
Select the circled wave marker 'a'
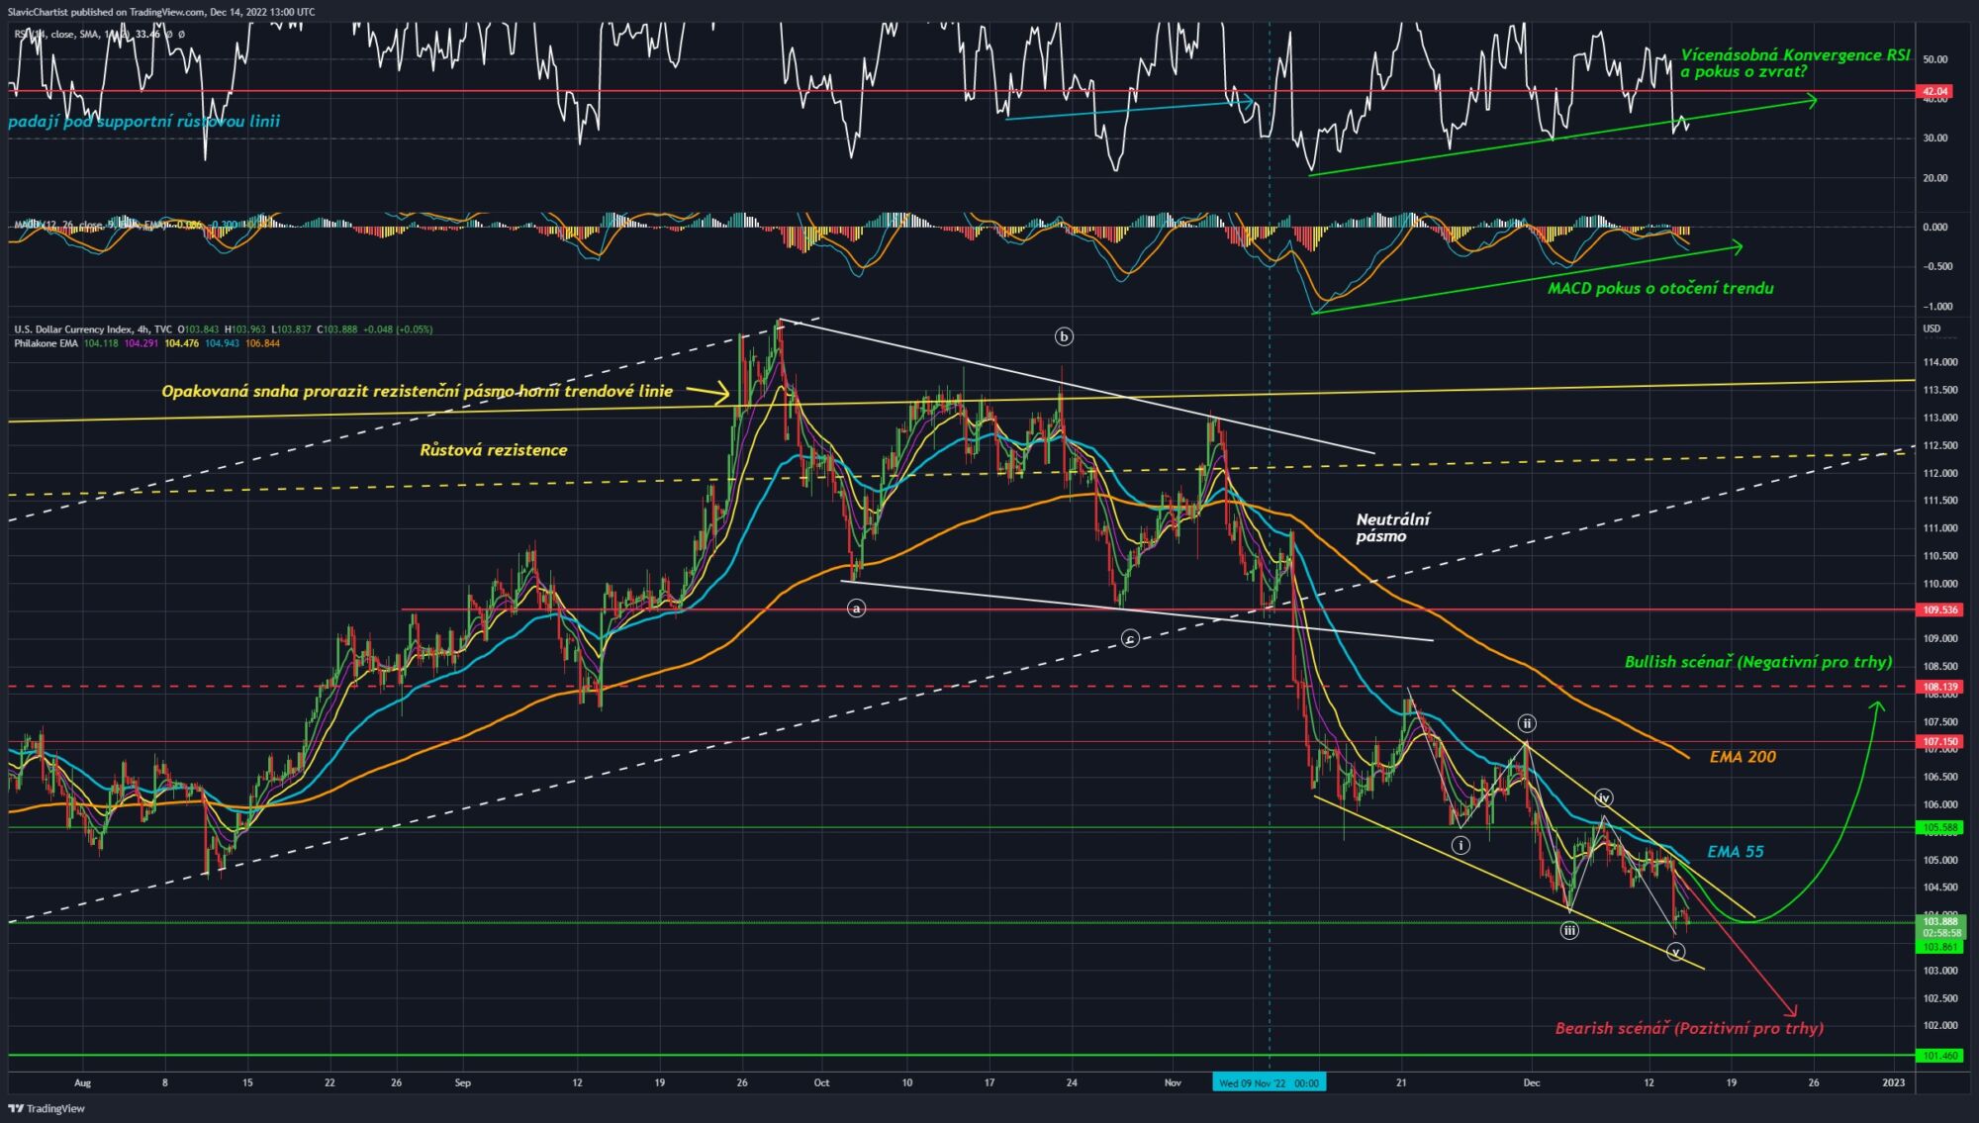click(857, 608)
